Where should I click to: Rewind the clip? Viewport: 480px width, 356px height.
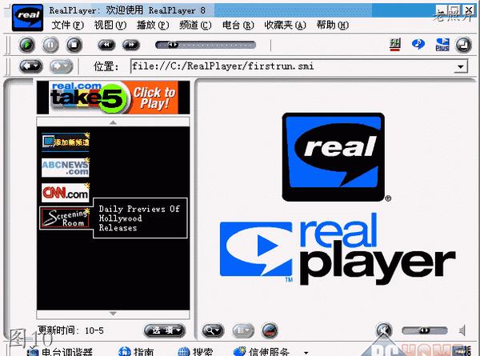(x=106, y=45)
